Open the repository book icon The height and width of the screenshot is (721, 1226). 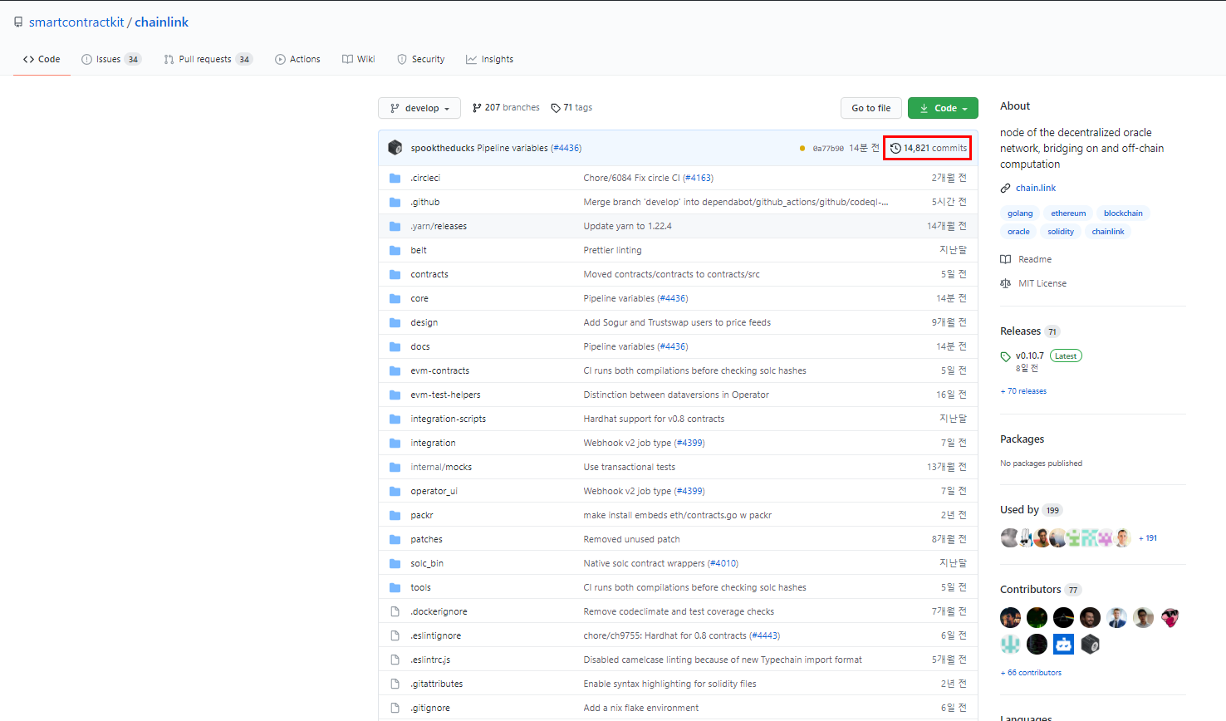(18, 22)
